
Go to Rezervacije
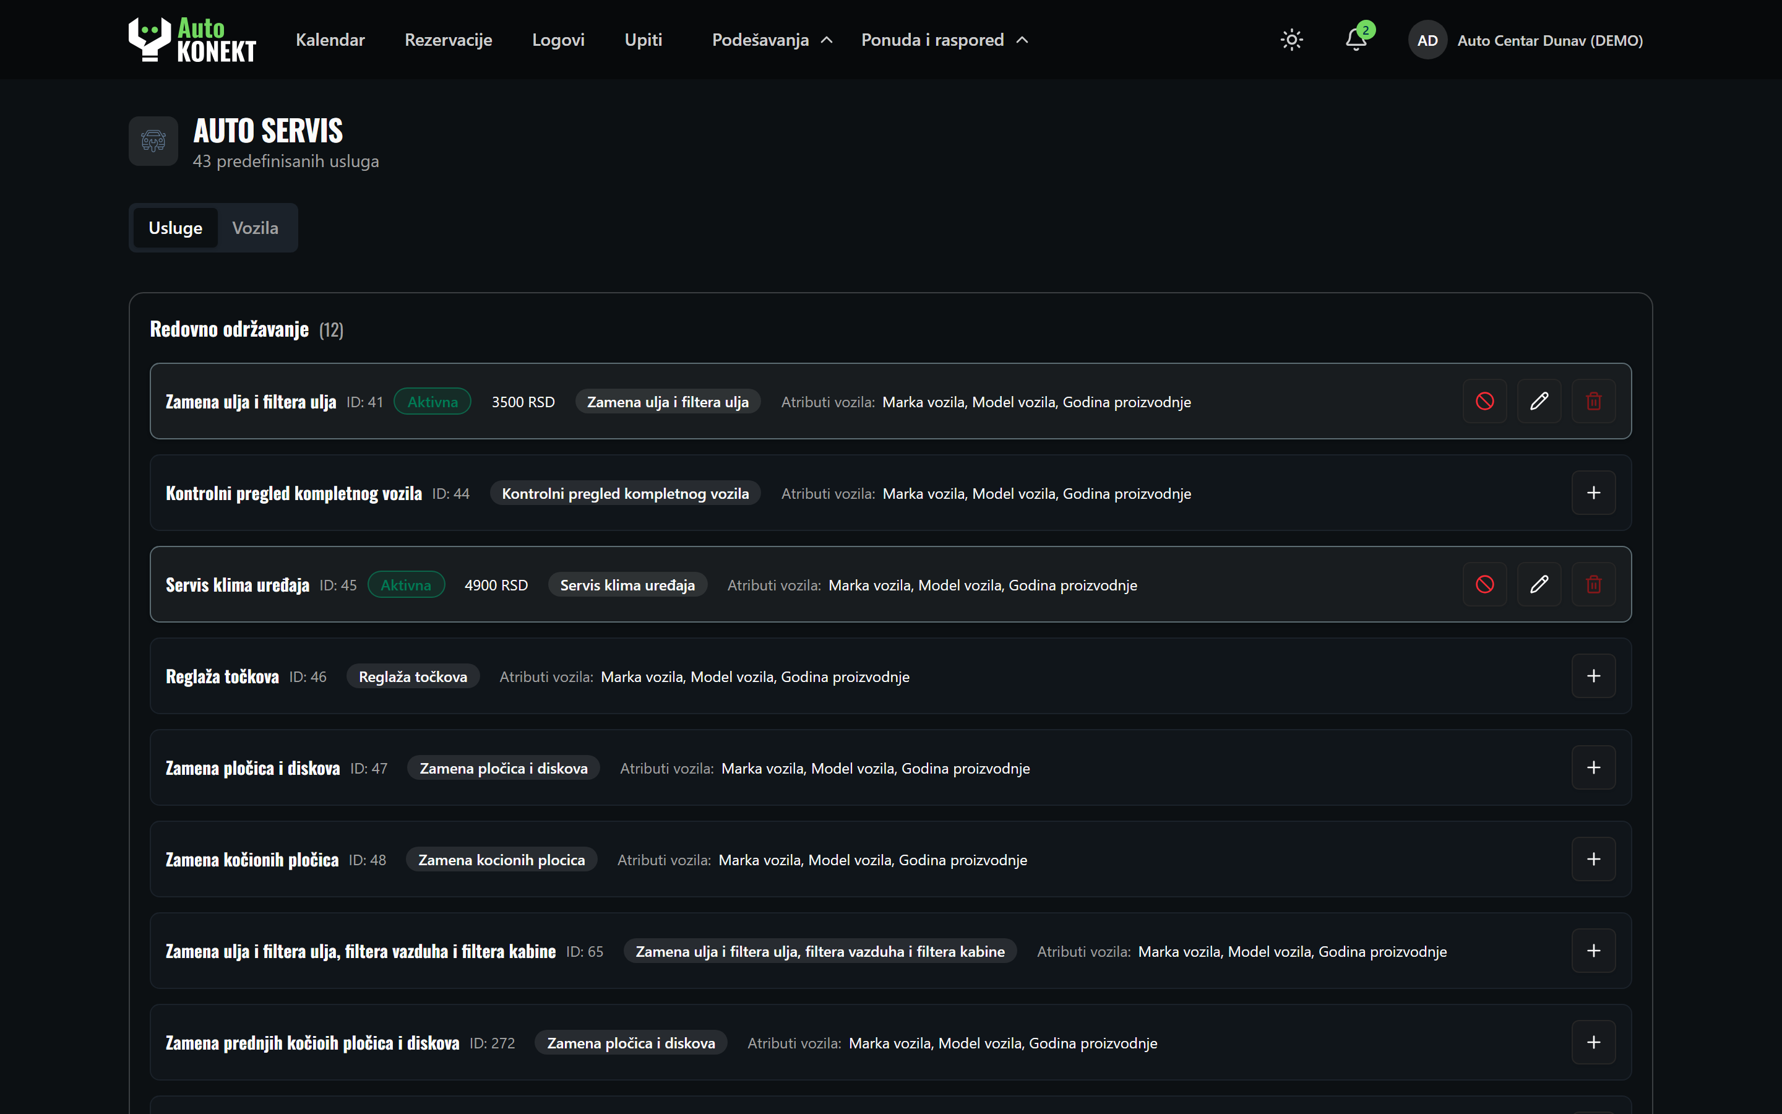pos(448,40)
